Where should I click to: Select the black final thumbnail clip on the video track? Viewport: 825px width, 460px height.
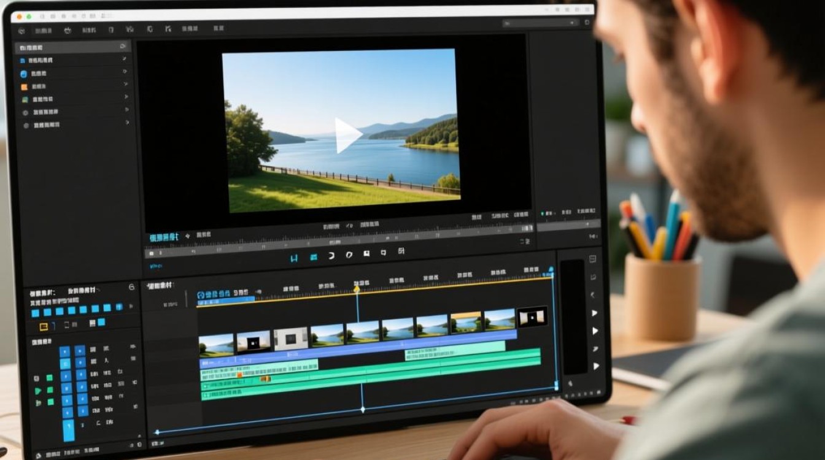click(x=532, y=317)
